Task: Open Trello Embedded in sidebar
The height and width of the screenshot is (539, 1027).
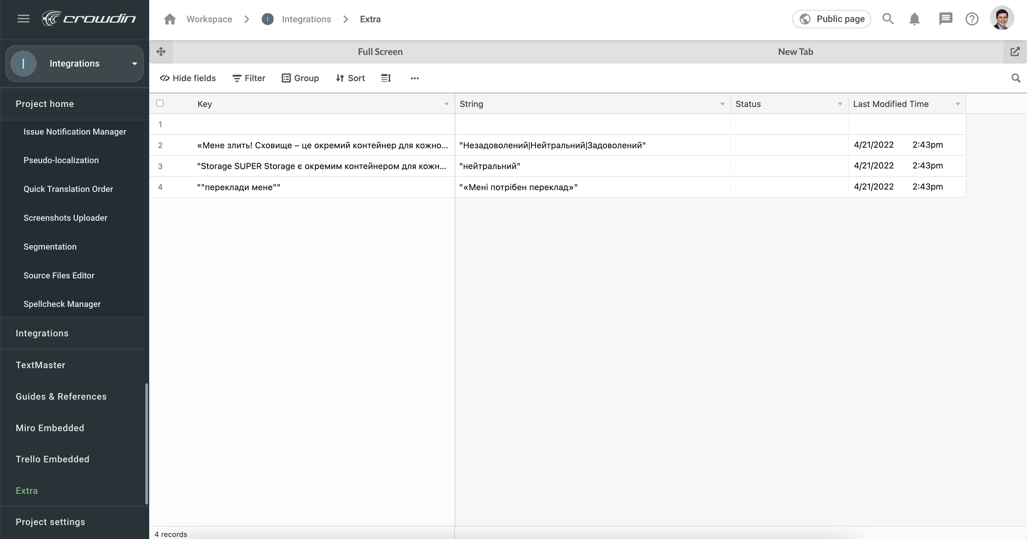Action: point(52,459)
